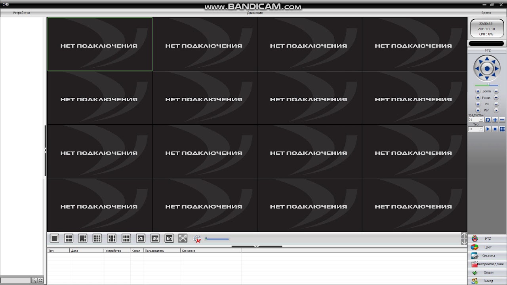Switch to 36-window layout
507x285 pixels.
coord(155,238)
